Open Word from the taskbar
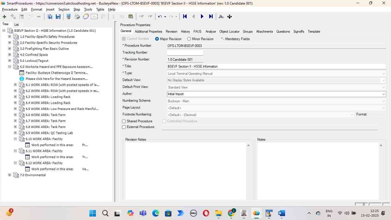391x220 pixels. click(x=282, y=213)
